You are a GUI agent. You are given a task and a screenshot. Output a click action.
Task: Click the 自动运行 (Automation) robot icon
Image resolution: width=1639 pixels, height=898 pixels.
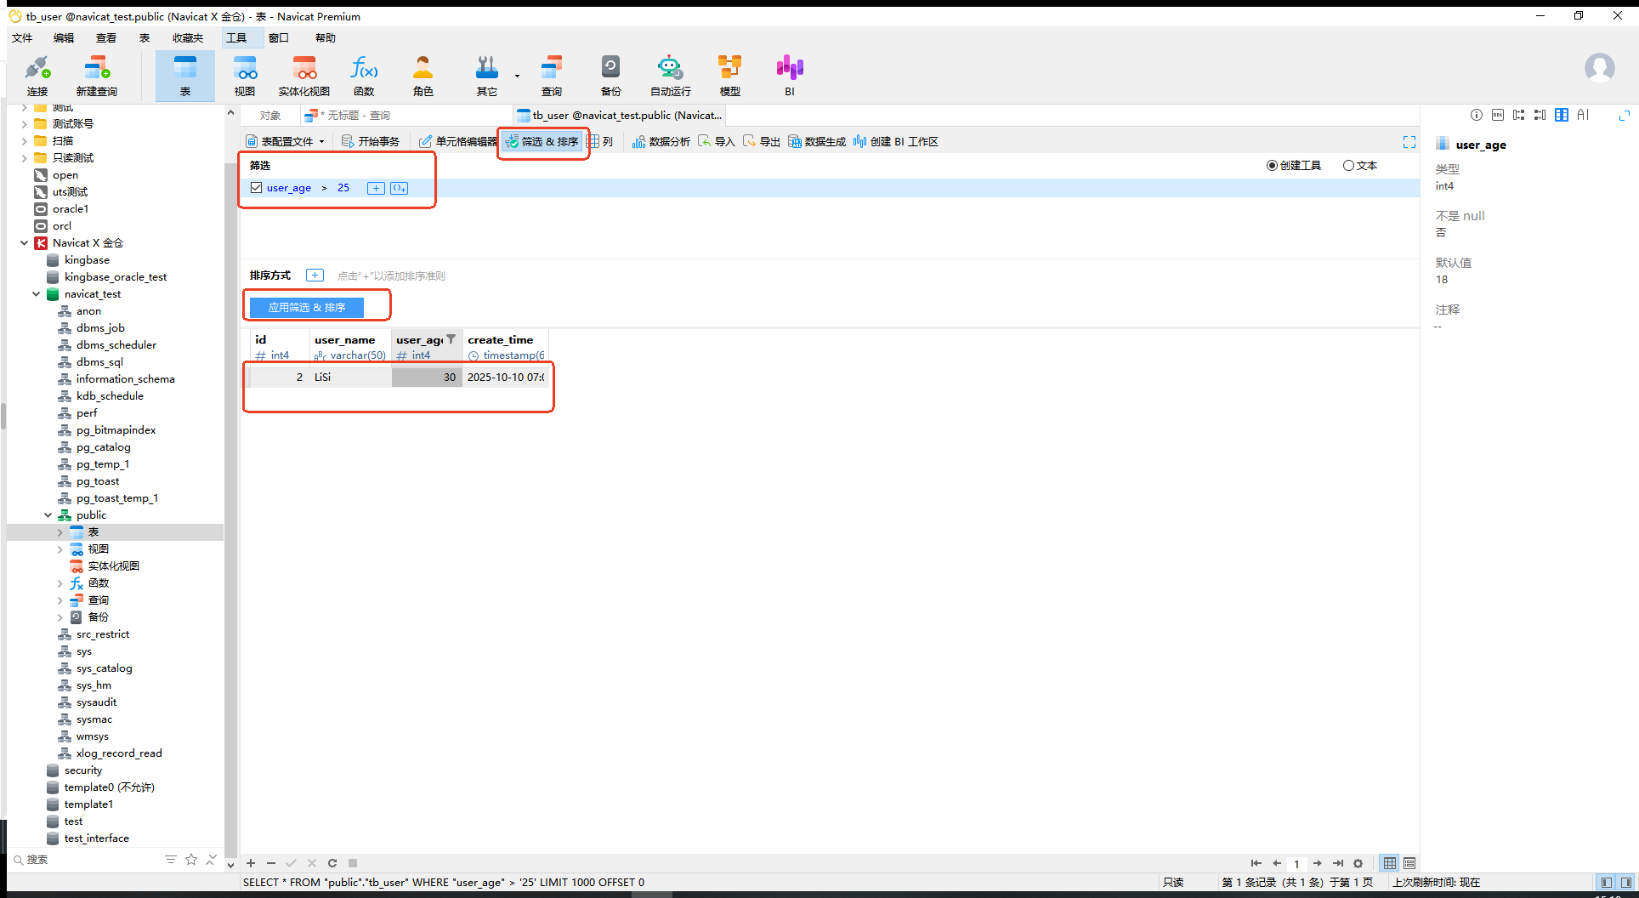(x=670, y=76)
